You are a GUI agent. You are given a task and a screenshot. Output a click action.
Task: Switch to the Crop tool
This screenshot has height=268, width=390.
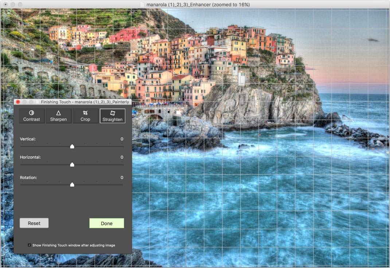point(85,116)
